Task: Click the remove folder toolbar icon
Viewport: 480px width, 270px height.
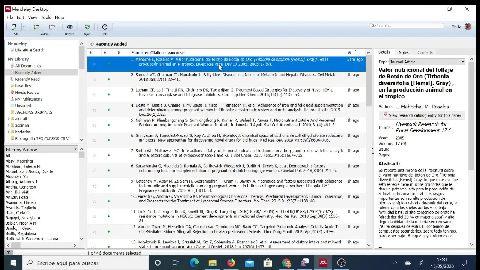Action: (x=52, y=27)
